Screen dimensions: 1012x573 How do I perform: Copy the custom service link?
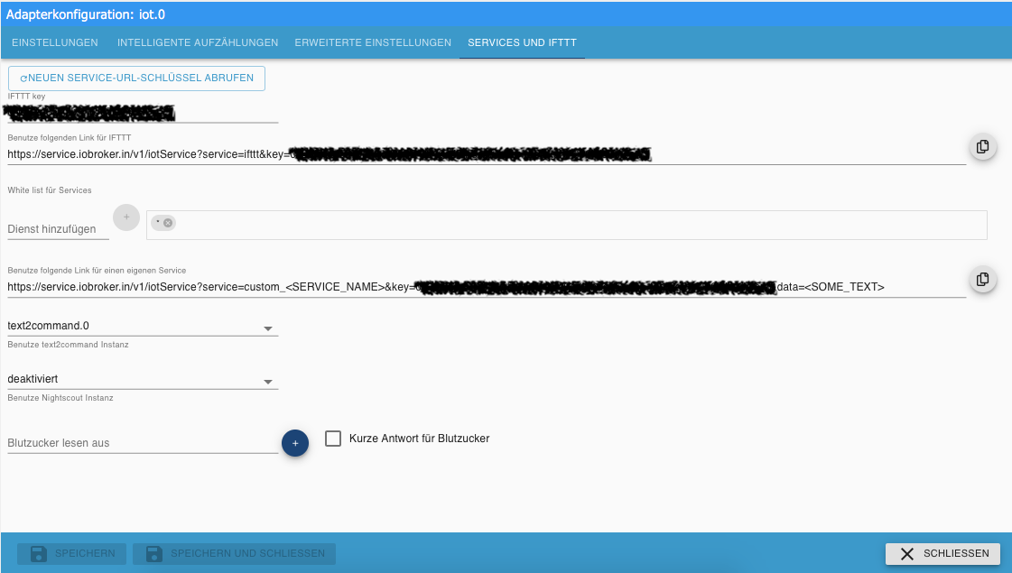tap(983, 280)
